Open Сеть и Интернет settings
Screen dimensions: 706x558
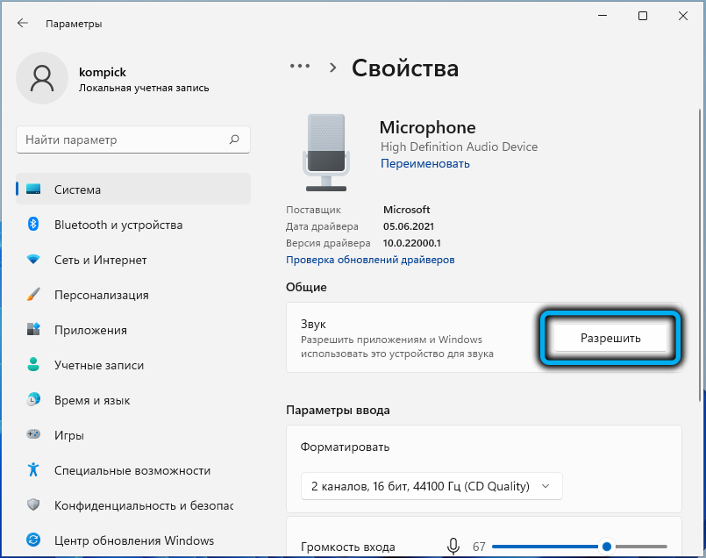tap(100, 260)
